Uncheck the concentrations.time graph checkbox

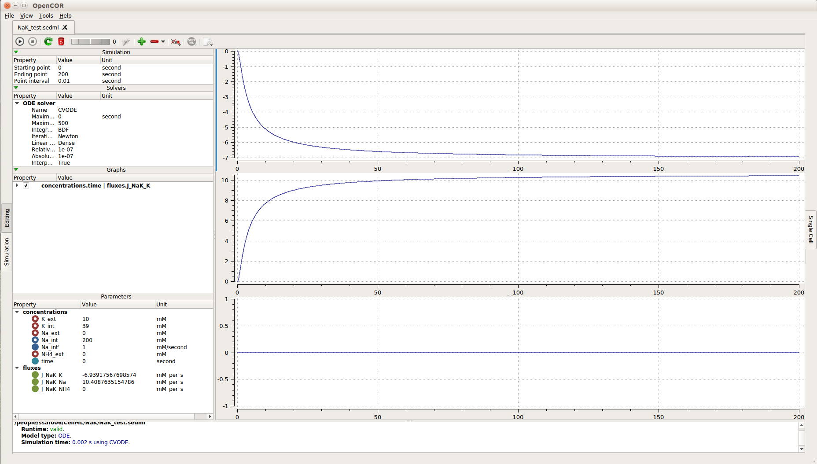(26, 186)
